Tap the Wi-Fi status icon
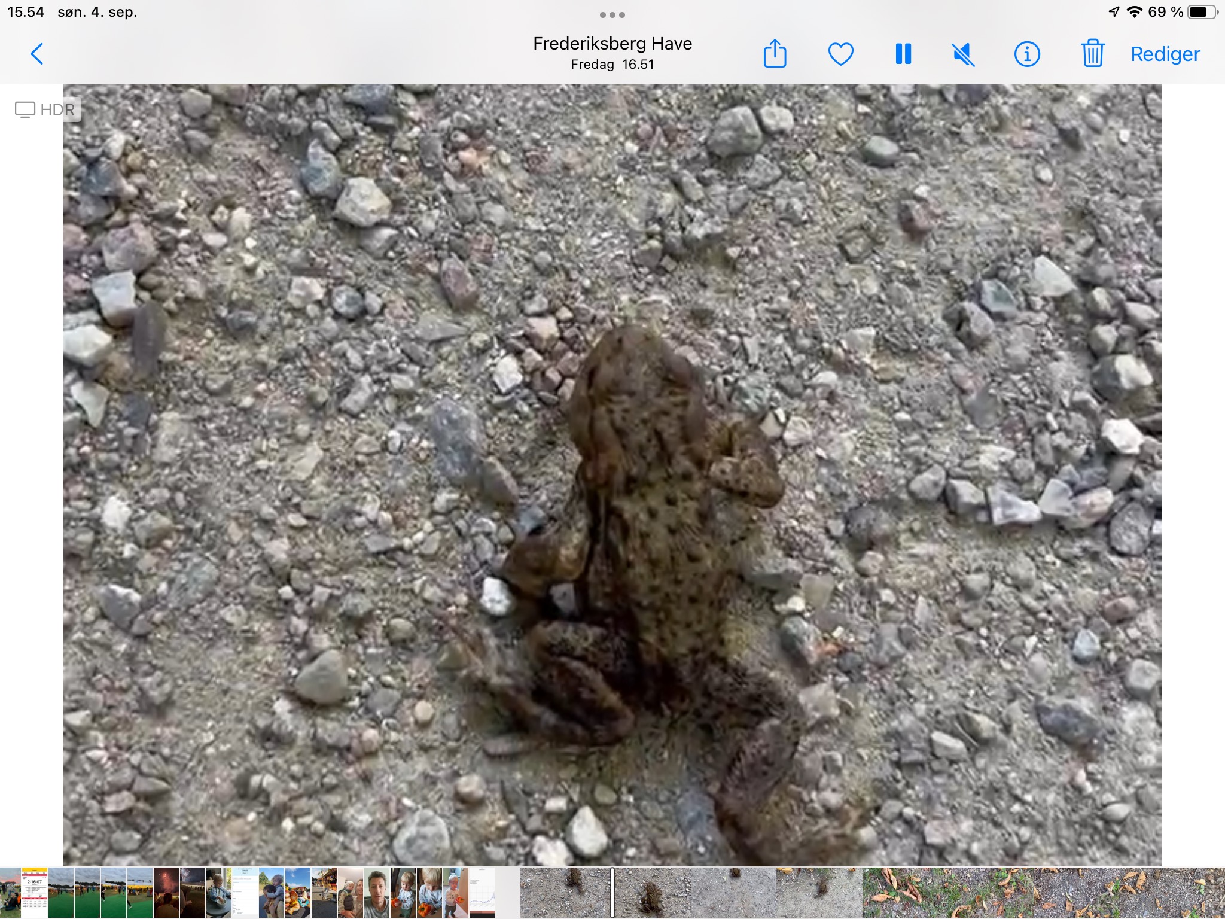 1133,12
